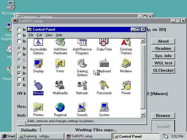This screenshot has height=140, width=187.
Task: Switch to SoftGPU setup taskbar button
Action: (x=88, y=136)
